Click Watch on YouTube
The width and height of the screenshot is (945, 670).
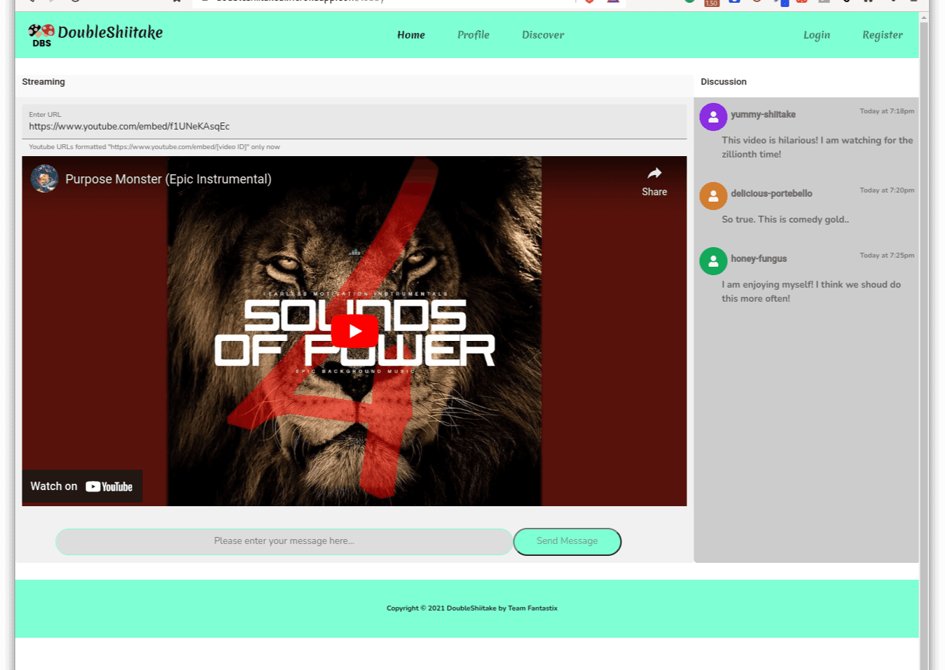coord(82,487)
